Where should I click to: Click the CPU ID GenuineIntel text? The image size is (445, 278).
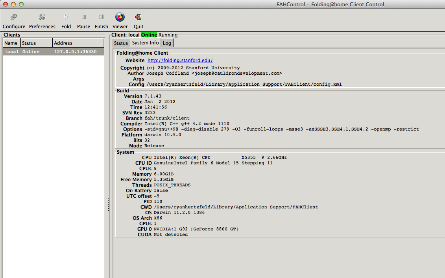[213, 163]
